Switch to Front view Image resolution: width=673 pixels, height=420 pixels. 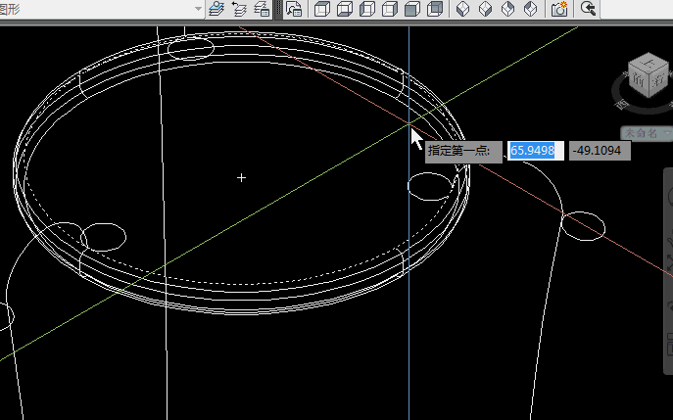(x=411, y=9)
